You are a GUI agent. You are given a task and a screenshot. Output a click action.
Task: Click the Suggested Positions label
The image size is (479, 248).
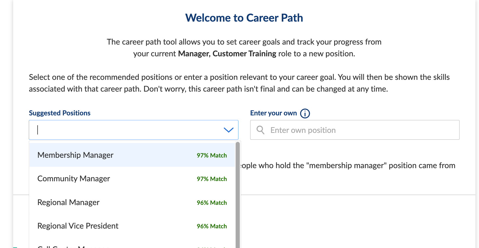60,113
